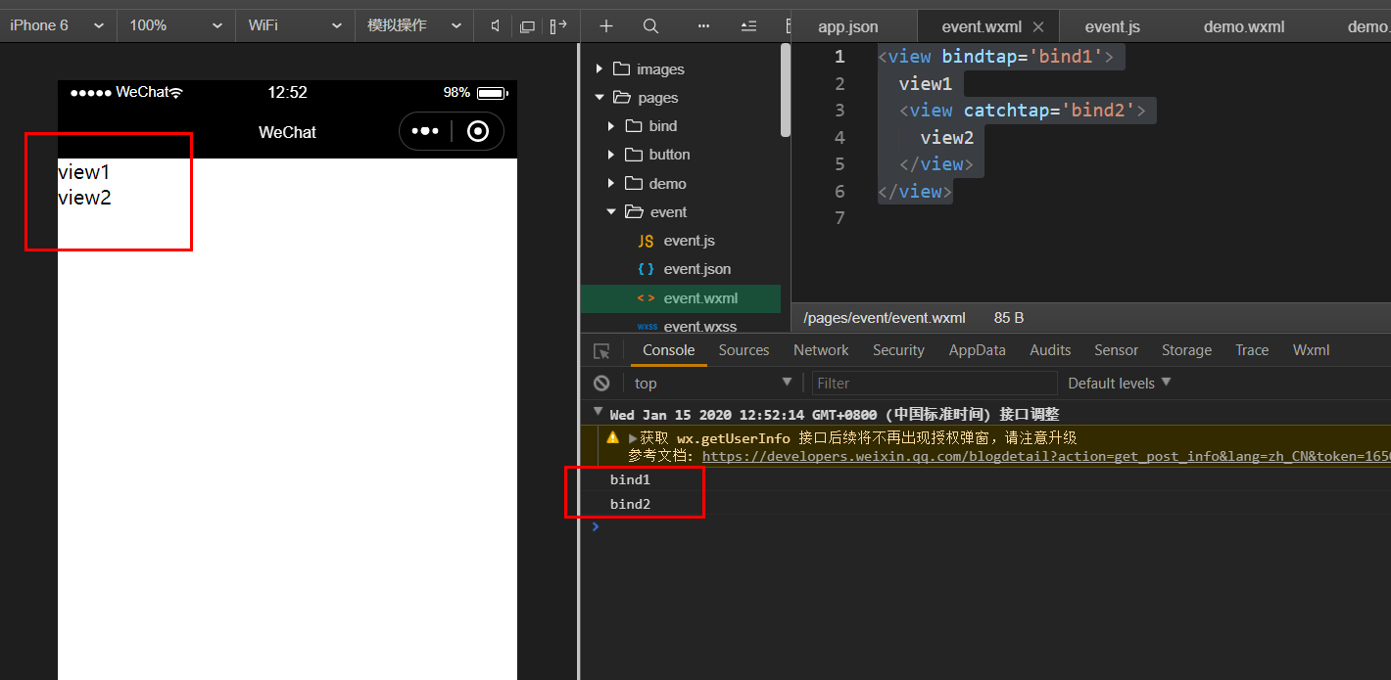Switch to the app.json editor tab
Image resolution: width=1391 pixels, height=680 pixels.
click(x=848, y=26)
